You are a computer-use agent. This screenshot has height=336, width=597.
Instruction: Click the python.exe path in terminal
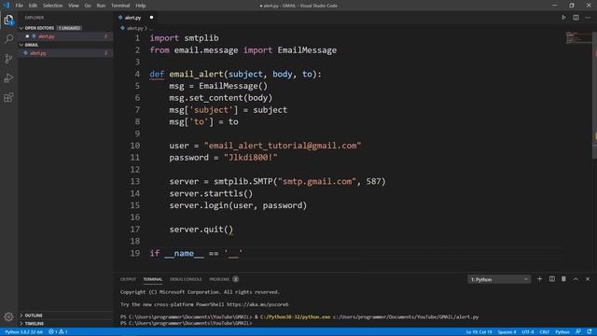pyautogui.click(x=295, y=317)
